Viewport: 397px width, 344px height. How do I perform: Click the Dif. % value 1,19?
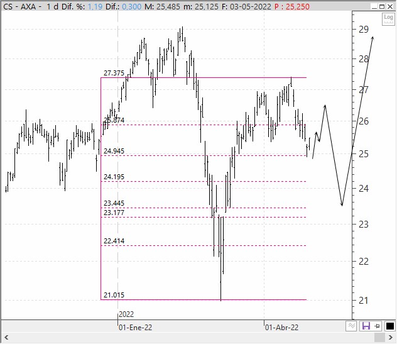coord(95,6)
